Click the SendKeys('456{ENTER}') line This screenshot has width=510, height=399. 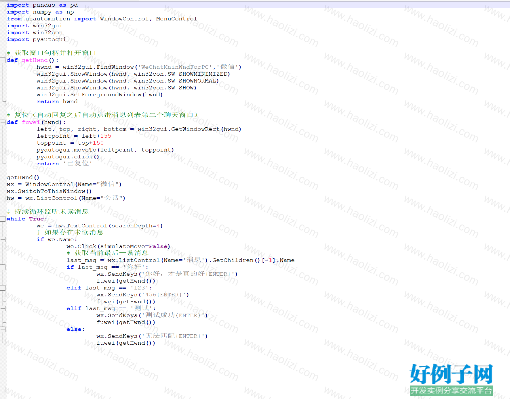click(143, 295)
